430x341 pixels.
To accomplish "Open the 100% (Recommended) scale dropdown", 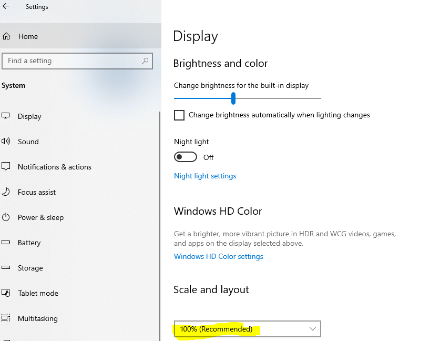I will [247, 329].
